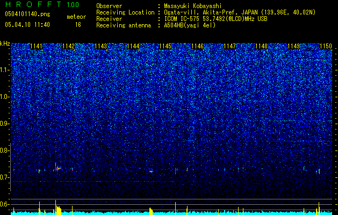Screen dimensions: 338x215
Task: Click the 1145 time marker
Action: (x=165, y=46)
